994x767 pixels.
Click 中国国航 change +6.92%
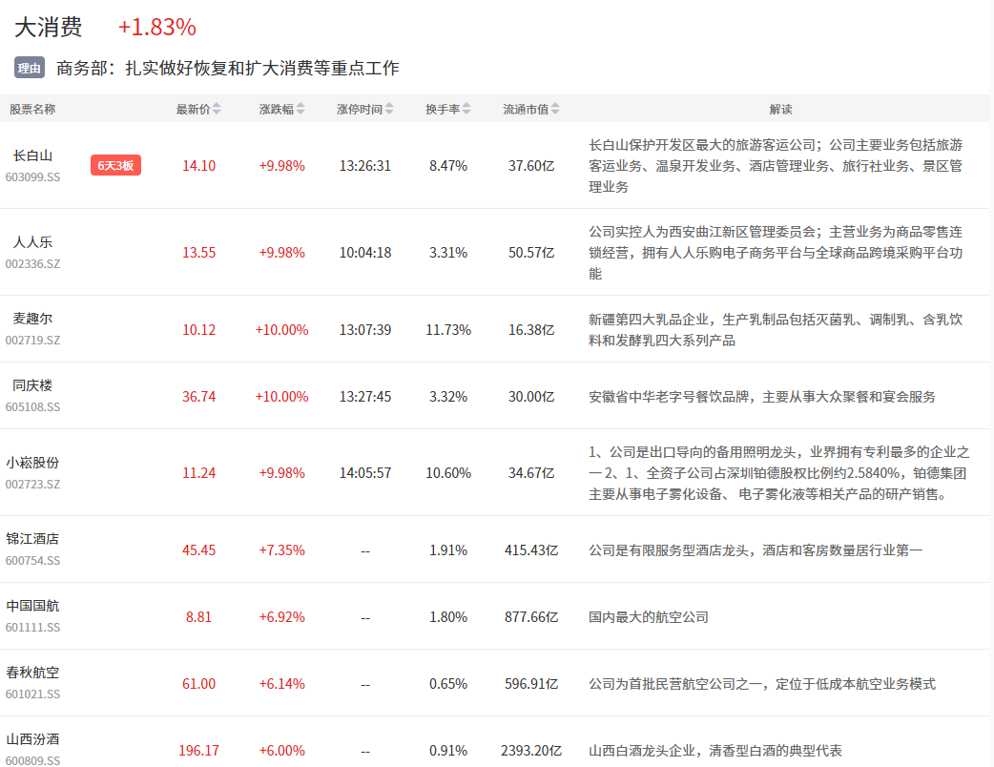(x=282, y=617)
